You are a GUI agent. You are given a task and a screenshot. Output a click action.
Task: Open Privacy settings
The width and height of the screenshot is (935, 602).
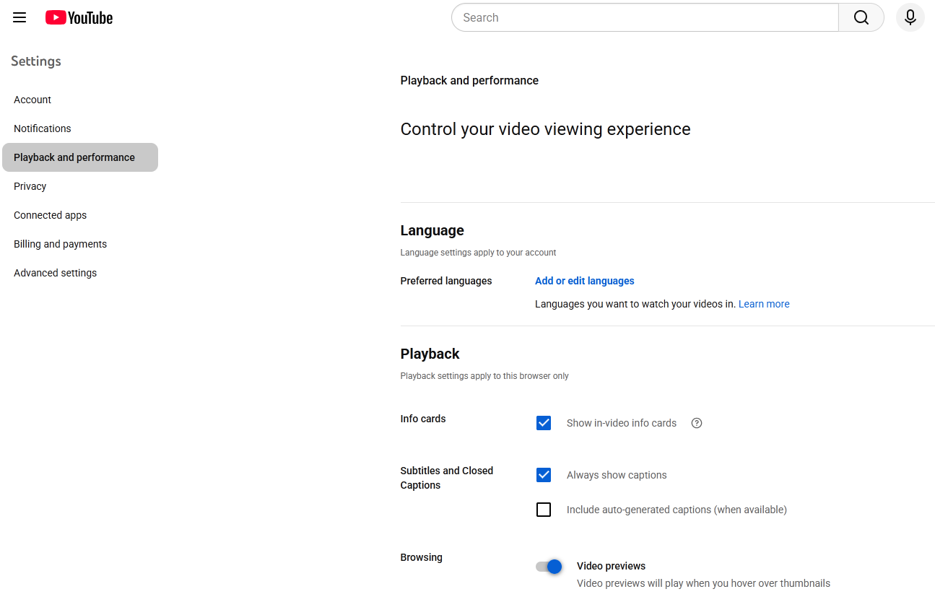click(30, 186)
